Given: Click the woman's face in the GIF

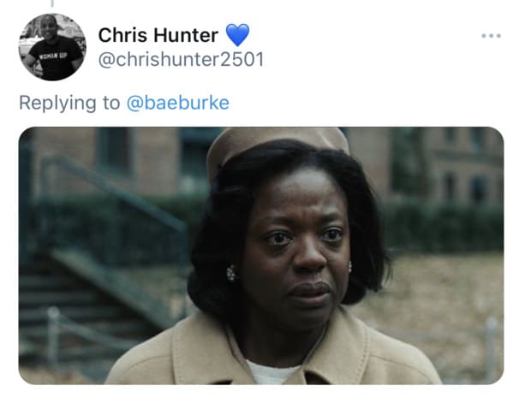Looking at the screenshot, I should pyautogui.click(x=300, y=248).
